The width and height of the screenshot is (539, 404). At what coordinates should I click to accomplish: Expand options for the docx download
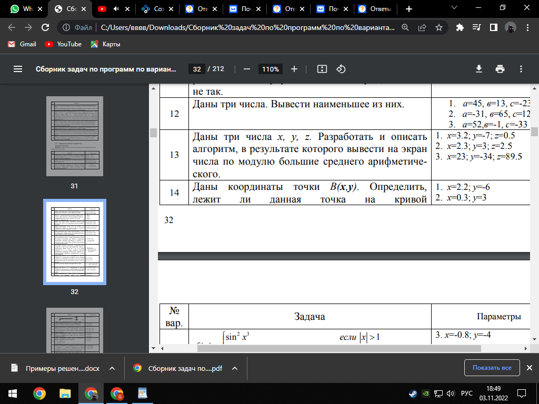coord(112,368)
